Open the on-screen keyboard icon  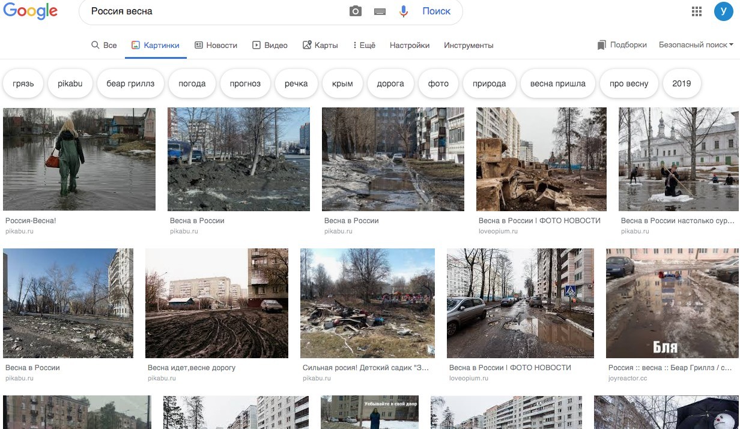(380, 11)
